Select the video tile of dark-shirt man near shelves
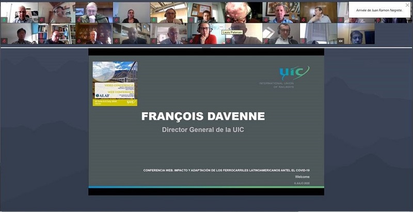Image resolution: width=413 pixels, height=212 pixels. point(132,34)
